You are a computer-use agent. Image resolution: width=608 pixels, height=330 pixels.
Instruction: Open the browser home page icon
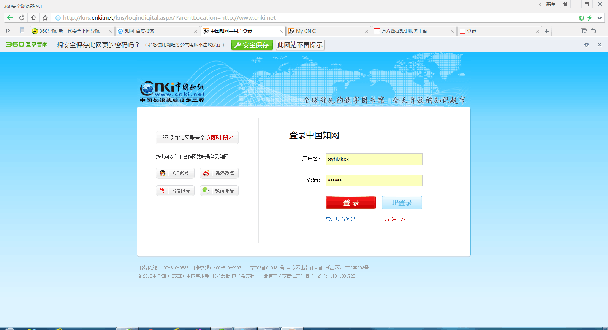click(x=33, y=17)
